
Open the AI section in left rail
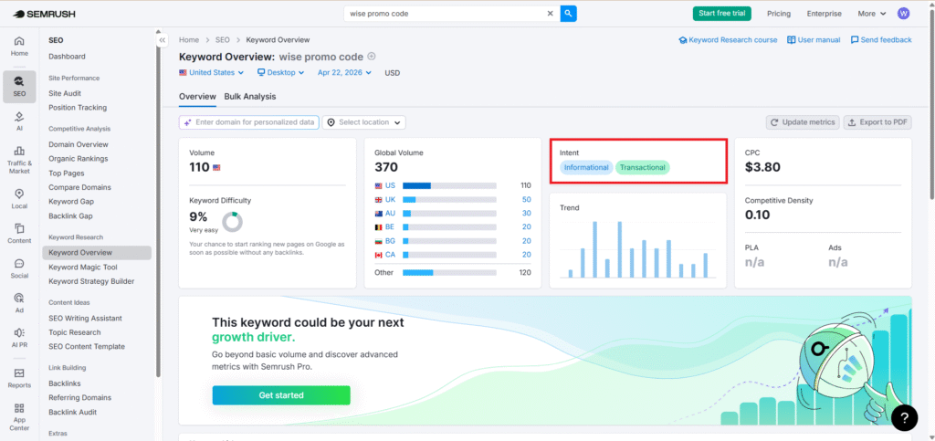tap(19, 121)
